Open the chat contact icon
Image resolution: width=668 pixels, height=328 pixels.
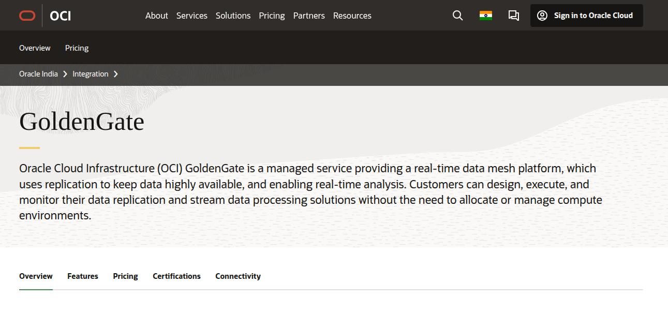(513, 16)
